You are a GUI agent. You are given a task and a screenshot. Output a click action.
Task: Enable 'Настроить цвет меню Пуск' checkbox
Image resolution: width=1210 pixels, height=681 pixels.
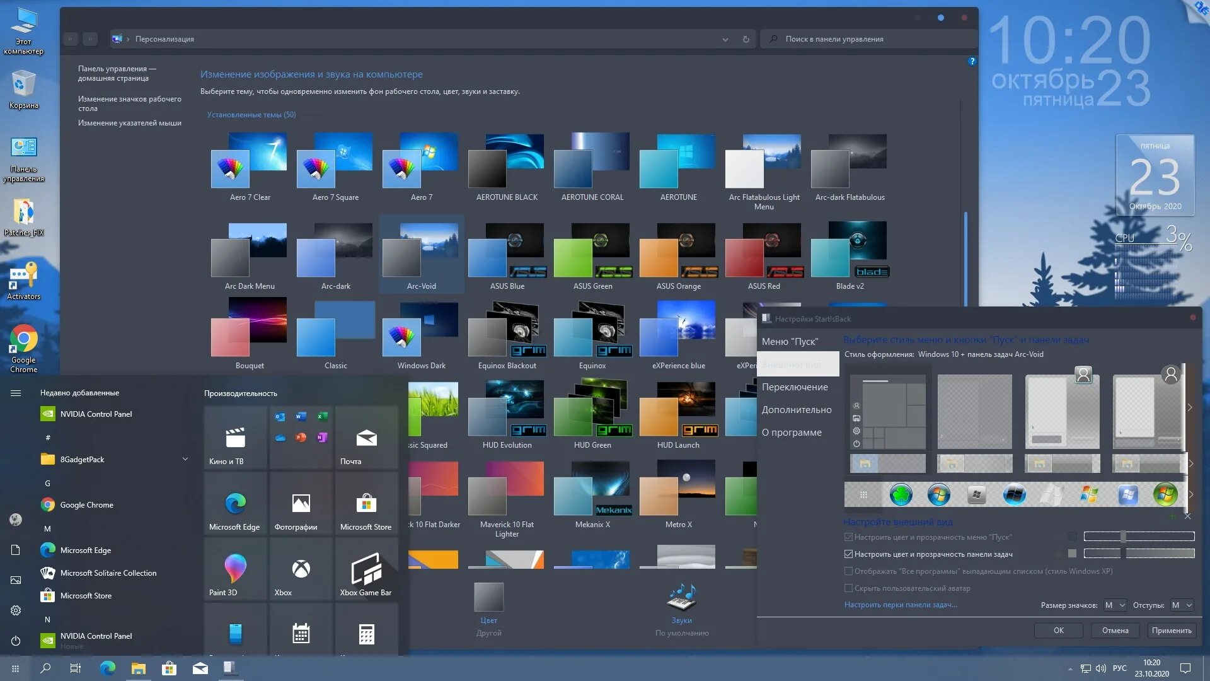click(850, 537)
